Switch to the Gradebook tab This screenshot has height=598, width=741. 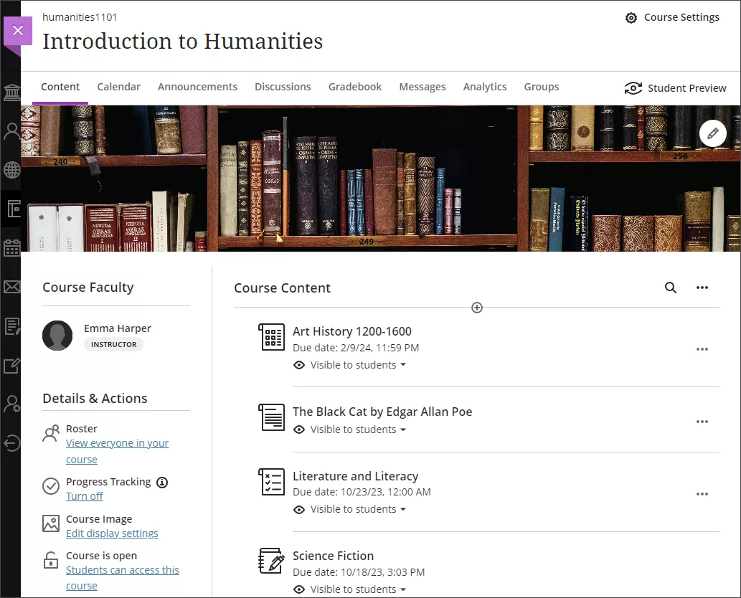[354, 87]
